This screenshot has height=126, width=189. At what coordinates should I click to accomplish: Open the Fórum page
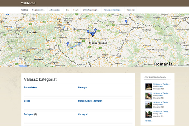click(x=76, y=10)
